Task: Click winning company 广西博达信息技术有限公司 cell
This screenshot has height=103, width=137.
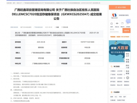Action: point(41,63)
